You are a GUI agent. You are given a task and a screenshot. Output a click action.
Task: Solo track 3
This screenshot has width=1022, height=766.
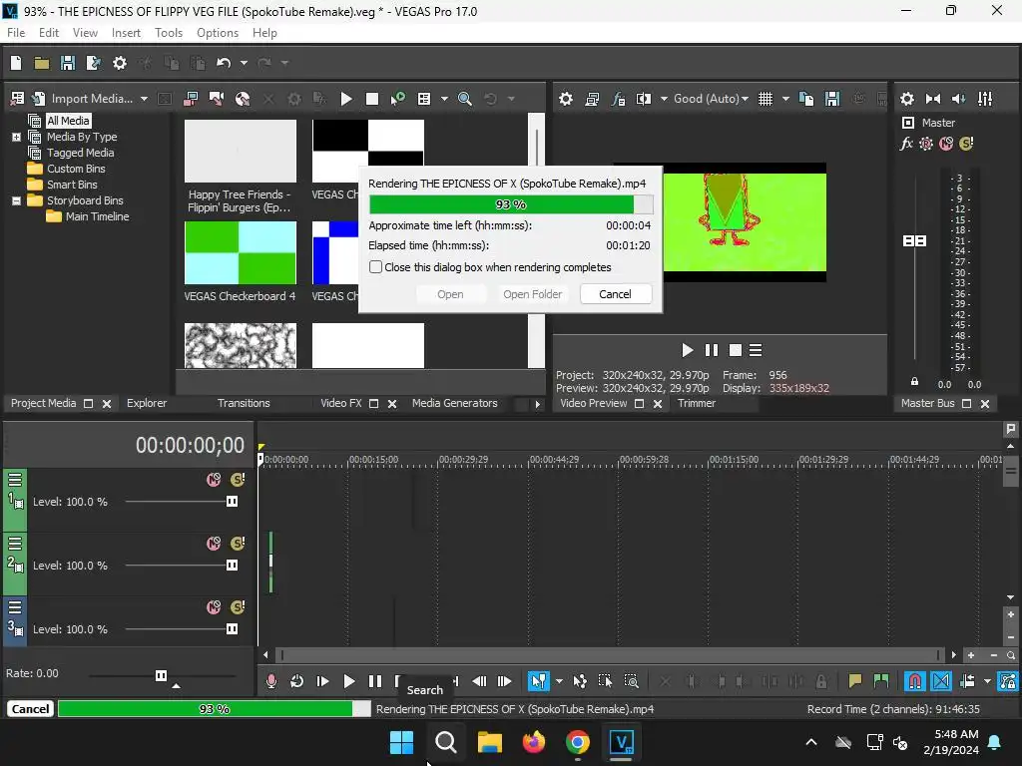[x=238, y=607]
